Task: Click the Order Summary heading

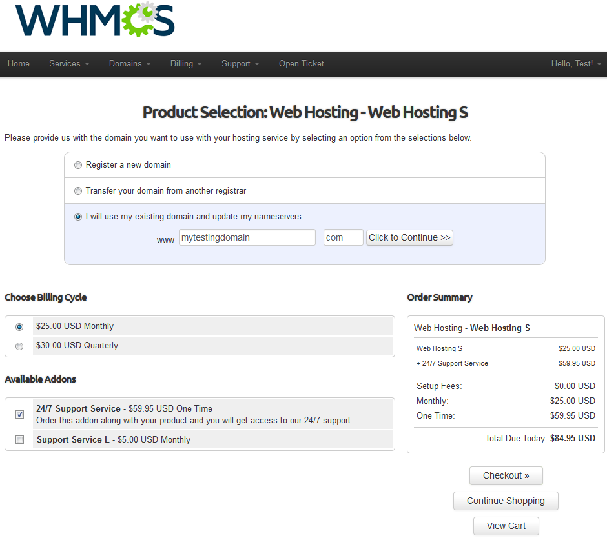Action: (x=439, y=297)
